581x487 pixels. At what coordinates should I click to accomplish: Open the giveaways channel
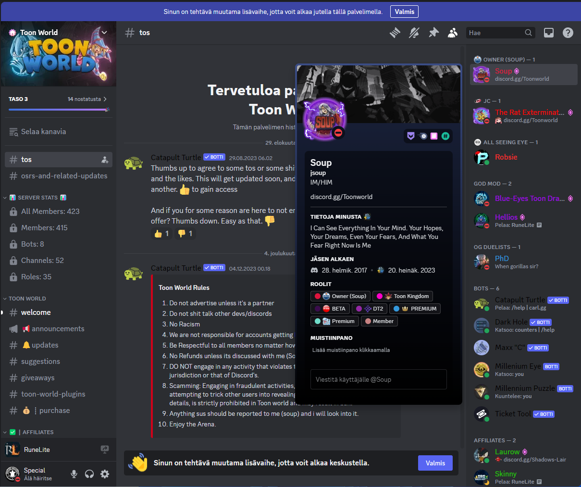pos(59,378)
